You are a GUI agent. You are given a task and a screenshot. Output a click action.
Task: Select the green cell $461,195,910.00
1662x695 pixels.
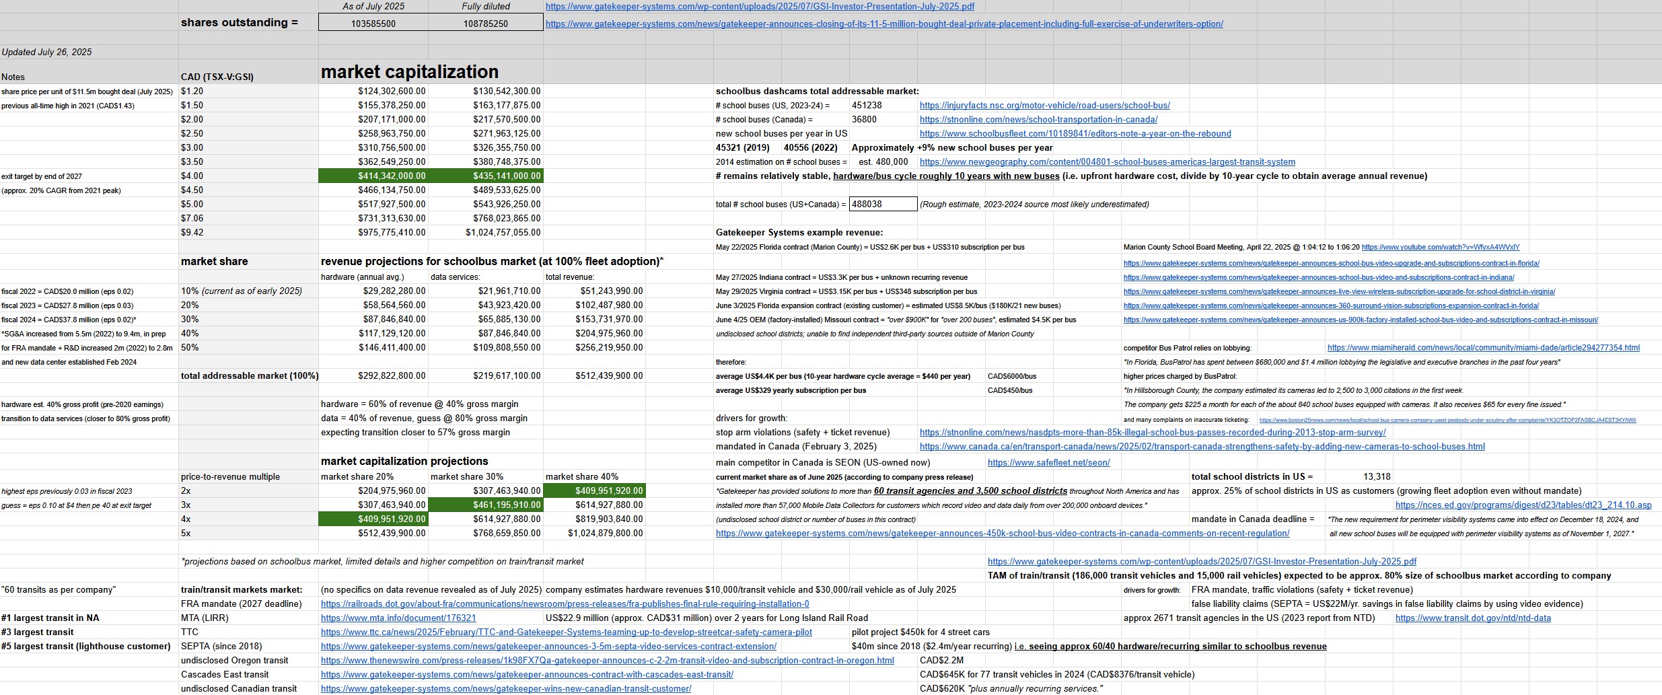486,505
